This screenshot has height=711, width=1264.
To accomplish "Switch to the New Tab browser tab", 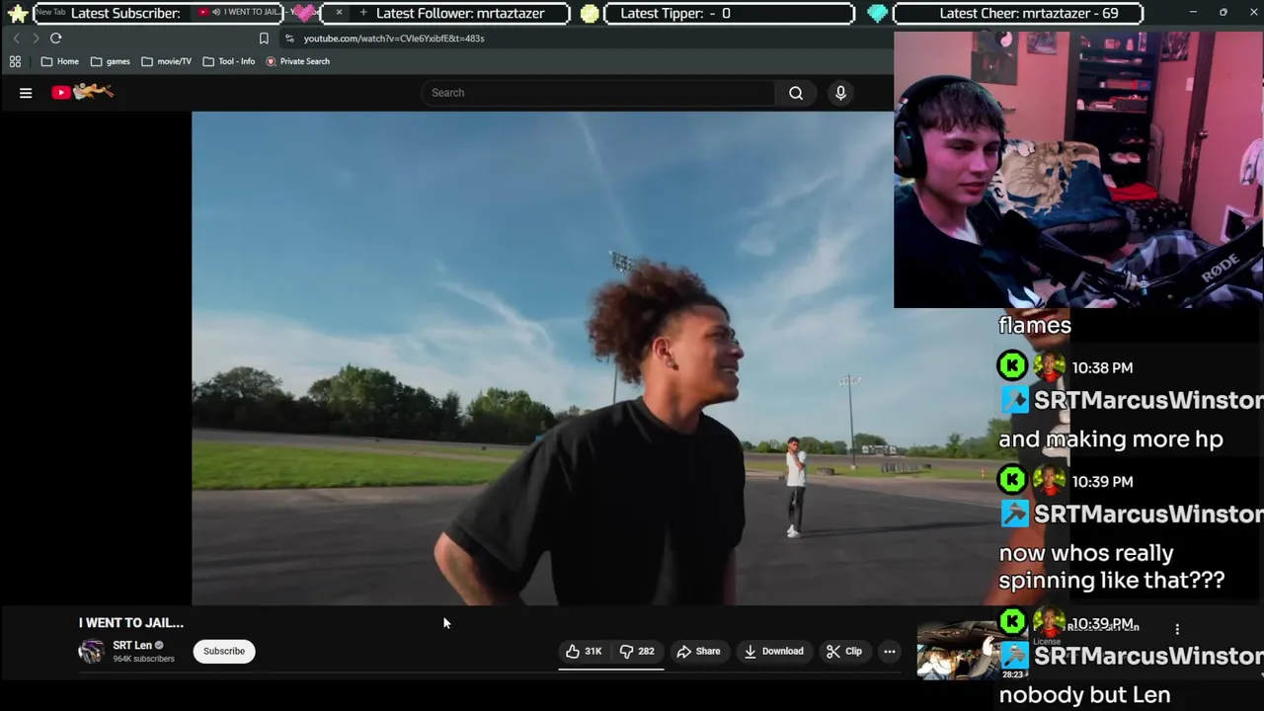I will [51, 12].
